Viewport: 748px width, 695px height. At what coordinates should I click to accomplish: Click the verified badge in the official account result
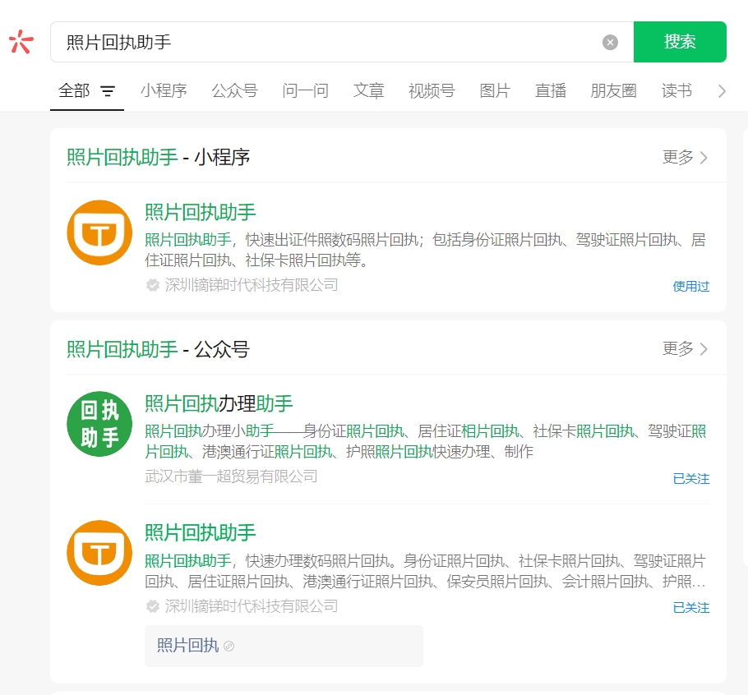(153, 606)
